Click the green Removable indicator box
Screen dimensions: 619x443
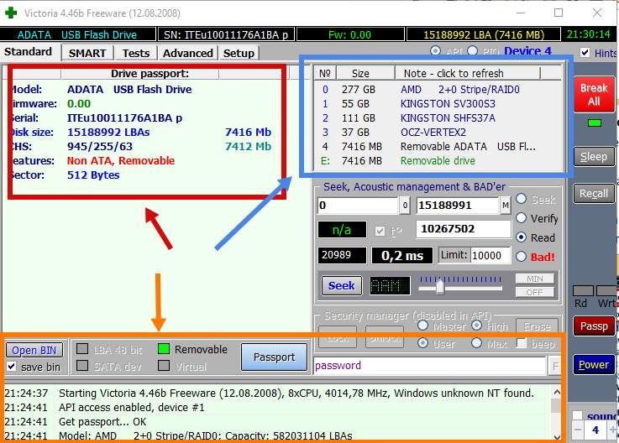click(x=164, y=349)
